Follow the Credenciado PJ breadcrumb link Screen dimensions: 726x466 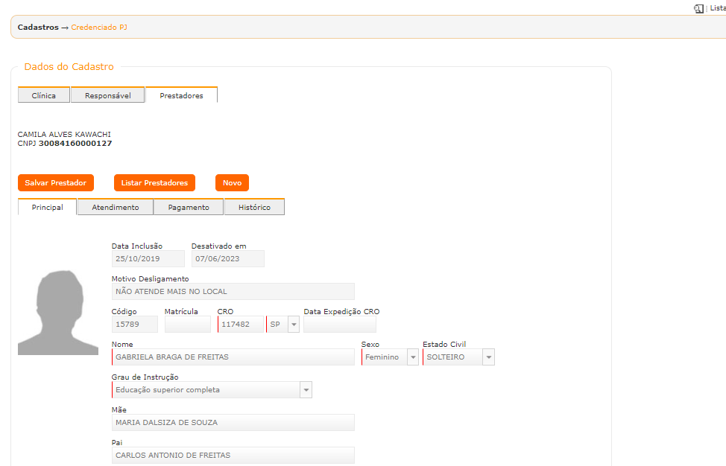click(x=99, y=28)
